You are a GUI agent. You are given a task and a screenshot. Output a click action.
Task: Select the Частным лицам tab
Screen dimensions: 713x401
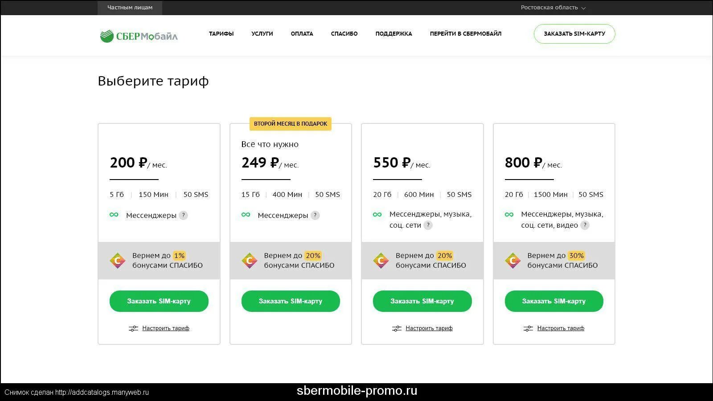130,8
